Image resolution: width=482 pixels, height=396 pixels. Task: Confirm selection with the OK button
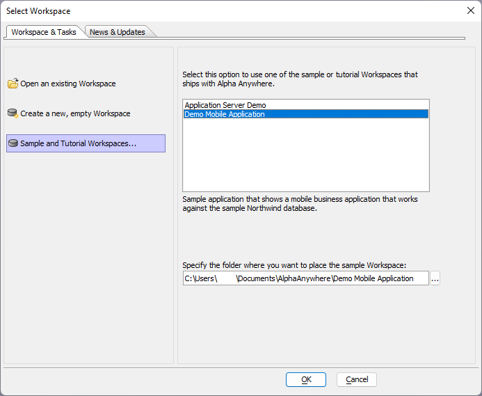(306, 379)
